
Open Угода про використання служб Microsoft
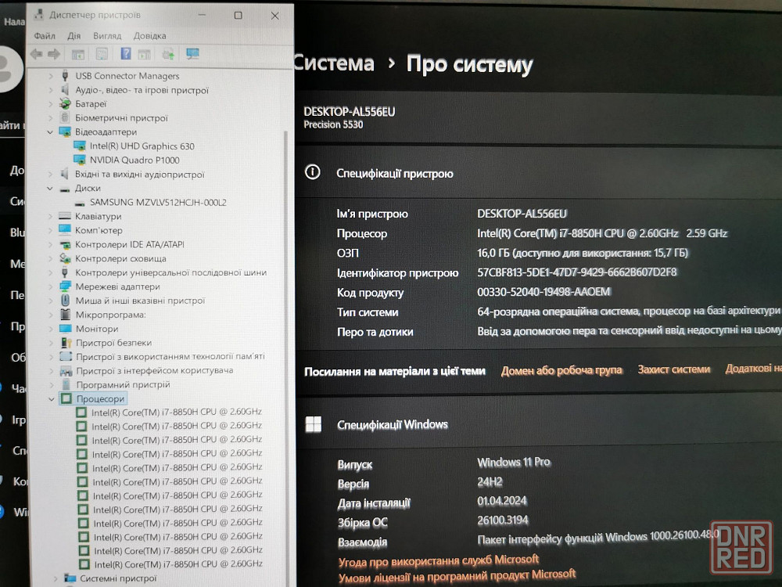tap(439, 560)
